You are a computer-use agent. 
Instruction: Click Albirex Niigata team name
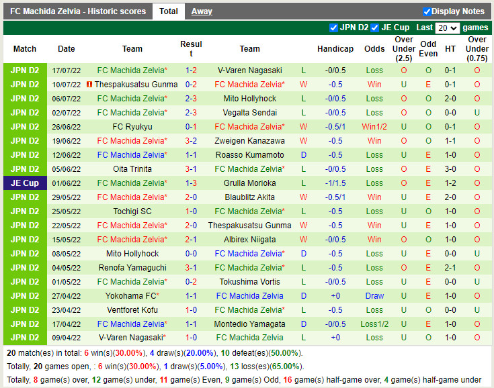click(249, 240)
